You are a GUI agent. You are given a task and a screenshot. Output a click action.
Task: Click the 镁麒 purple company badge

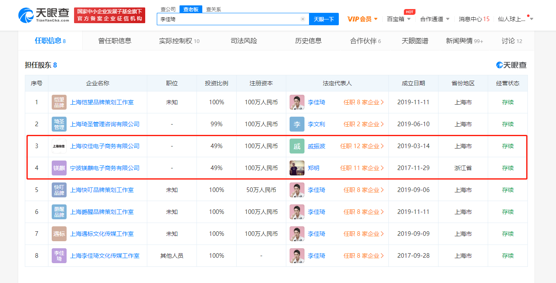pyautogui.click(x=59, y=168)
